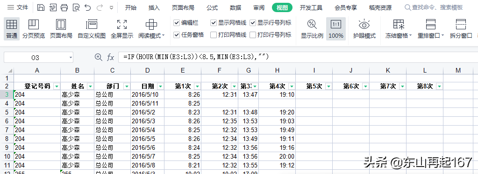The width and height of the screenshot is (478, 174).
Task: Click the 视图 active ribbon tab
Action: (x=282, y=8)
